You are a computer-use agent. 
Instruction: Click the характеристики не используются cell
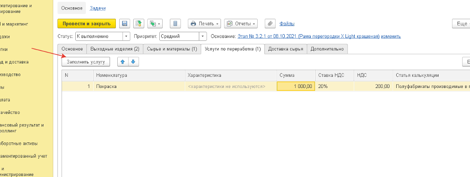[231, 87]
